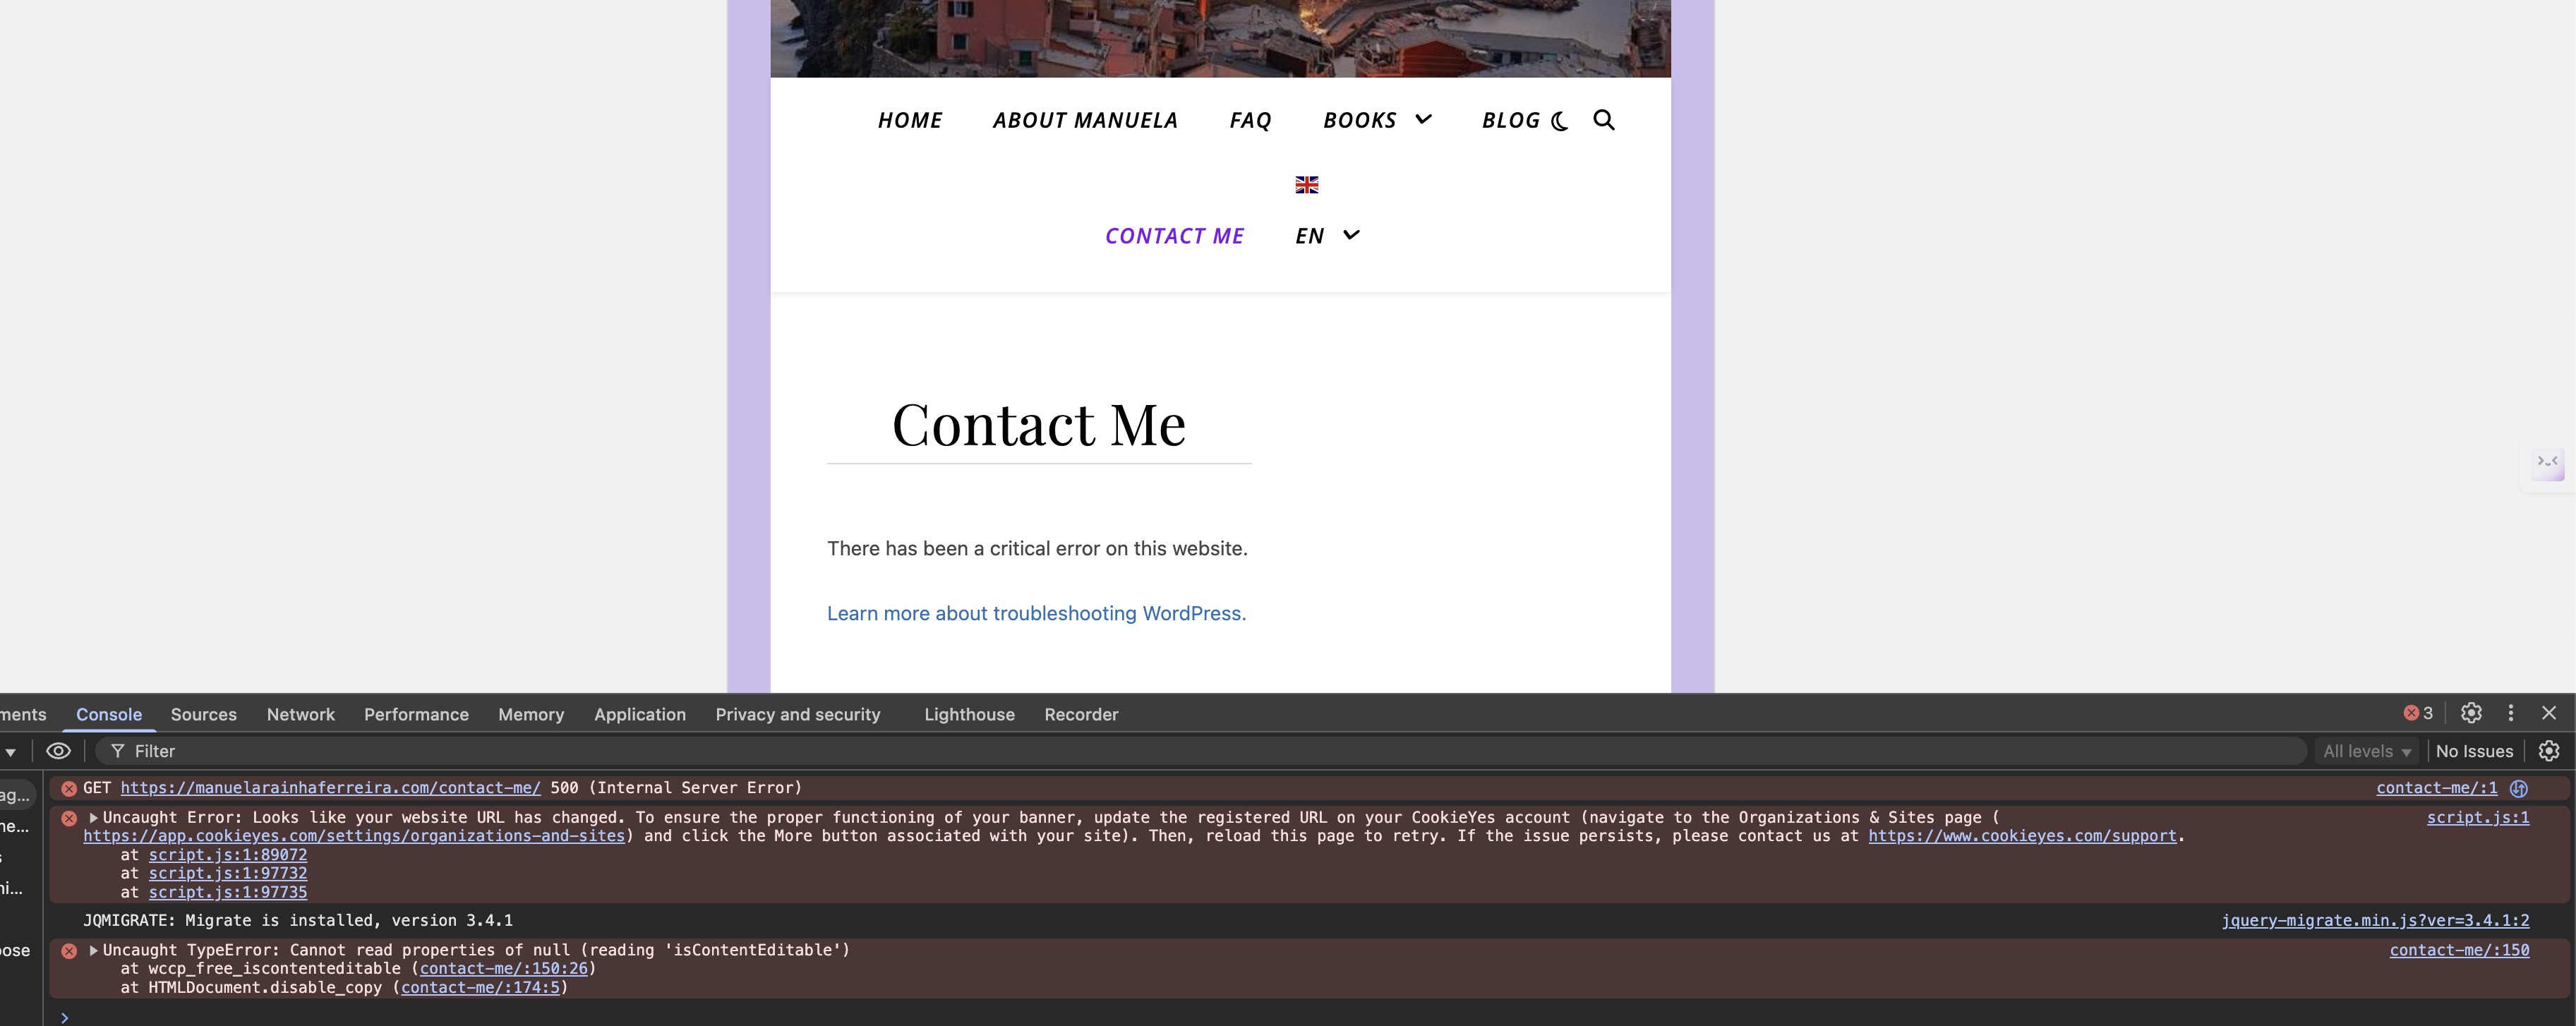
Task: Open DevTools three-dot customize menu
Action: (x=2510, y=713)
